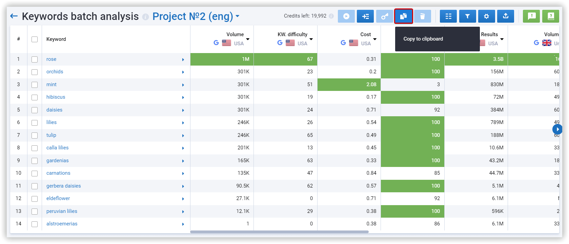
Task: Check the box for daisies
Action: (35, 110)
